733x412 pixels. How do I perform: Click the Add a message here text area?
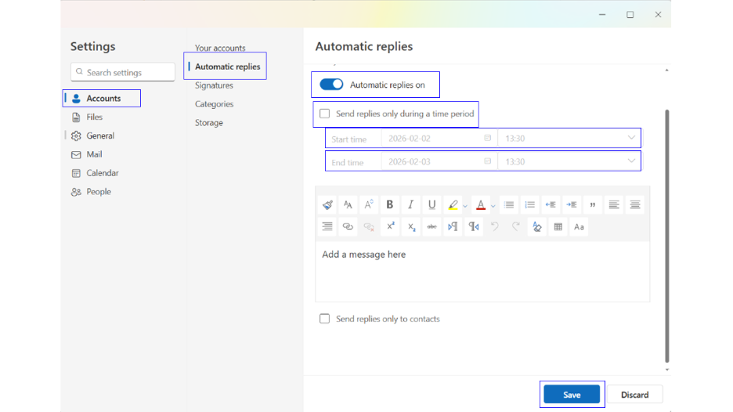[x=482, y=271]
